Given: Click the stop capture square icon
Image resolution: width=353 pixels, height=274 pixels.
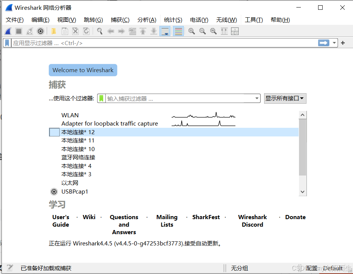Looking at the screenshot, I should click(x=19, y=31).
